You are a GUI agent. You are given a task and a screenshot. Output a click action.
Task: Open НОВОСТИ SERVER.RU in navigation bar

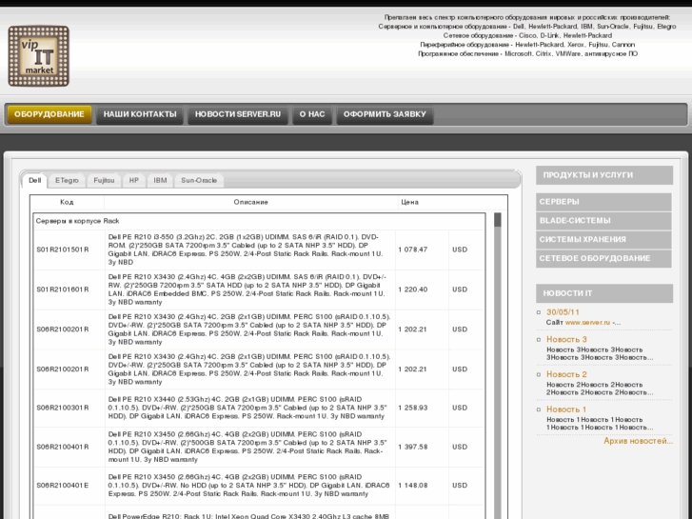[238, 114]
